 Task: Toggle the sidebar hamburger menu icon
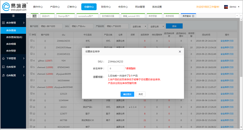click(13, 16)
